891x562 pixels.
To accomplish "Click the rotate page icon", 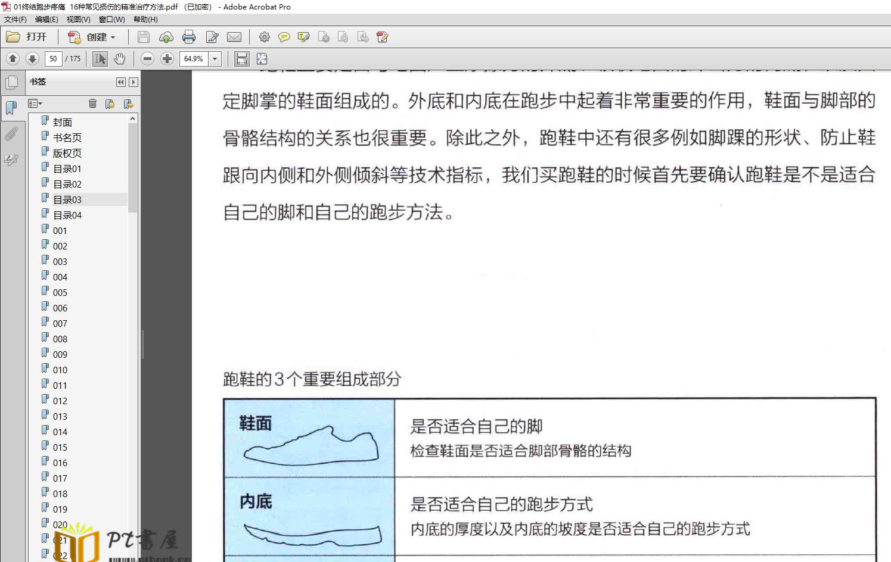I will pos(343,37).
